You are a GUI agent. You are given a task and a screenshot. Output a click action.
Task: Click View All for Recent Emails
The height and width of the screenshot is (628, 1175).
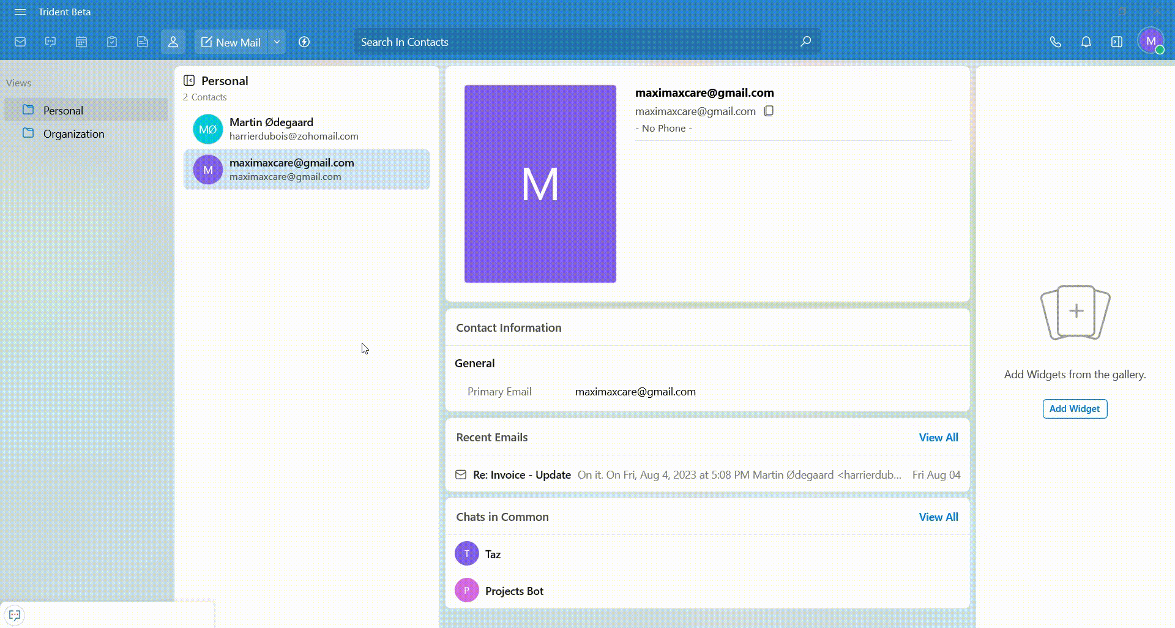[938, 438]
